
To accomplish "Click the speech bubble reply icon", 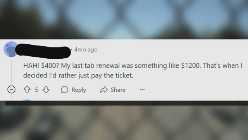I will coord(65,89).
